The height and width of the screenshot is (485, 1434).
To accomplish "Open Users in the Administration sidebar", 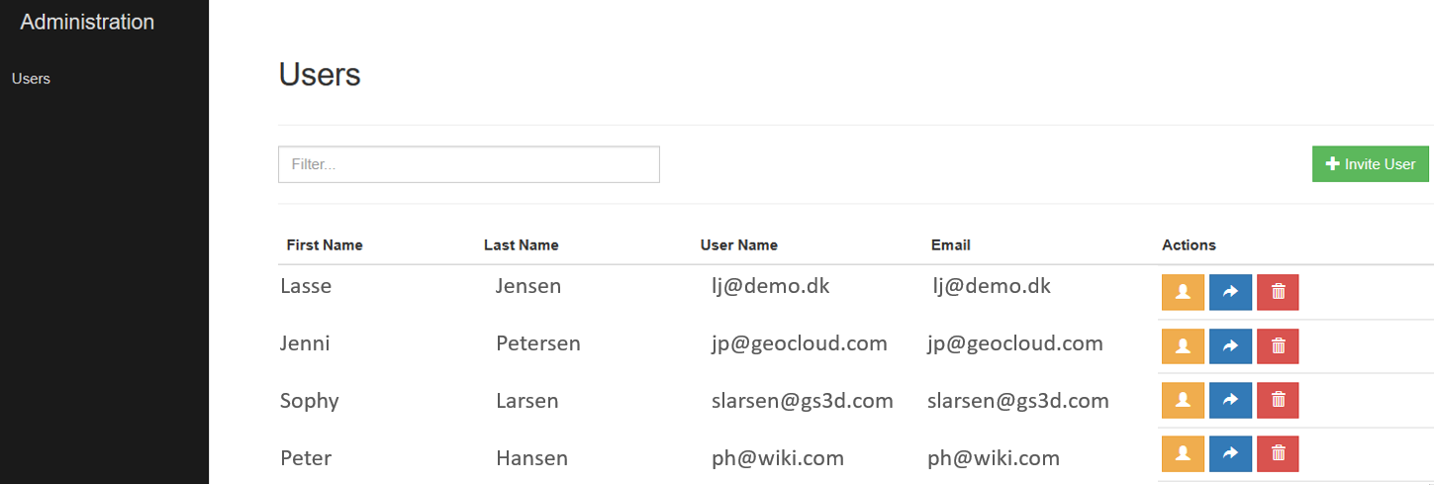I will point(31,78).
